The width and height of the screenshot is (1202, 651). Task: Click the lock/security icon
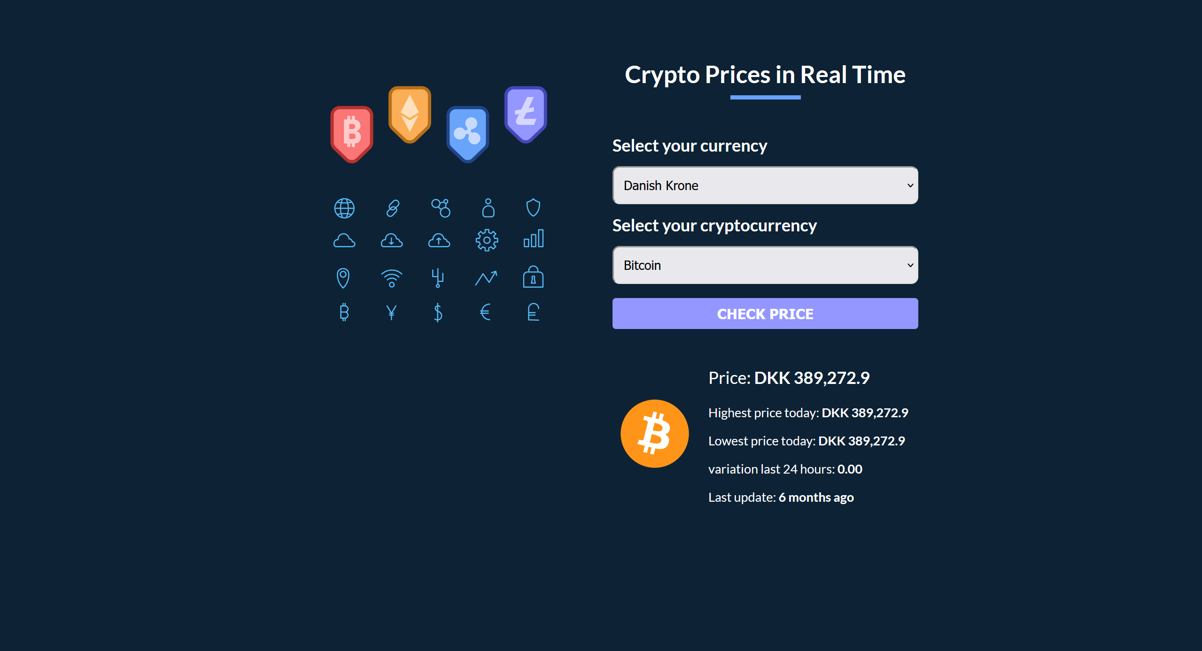[x=531, y=277]
